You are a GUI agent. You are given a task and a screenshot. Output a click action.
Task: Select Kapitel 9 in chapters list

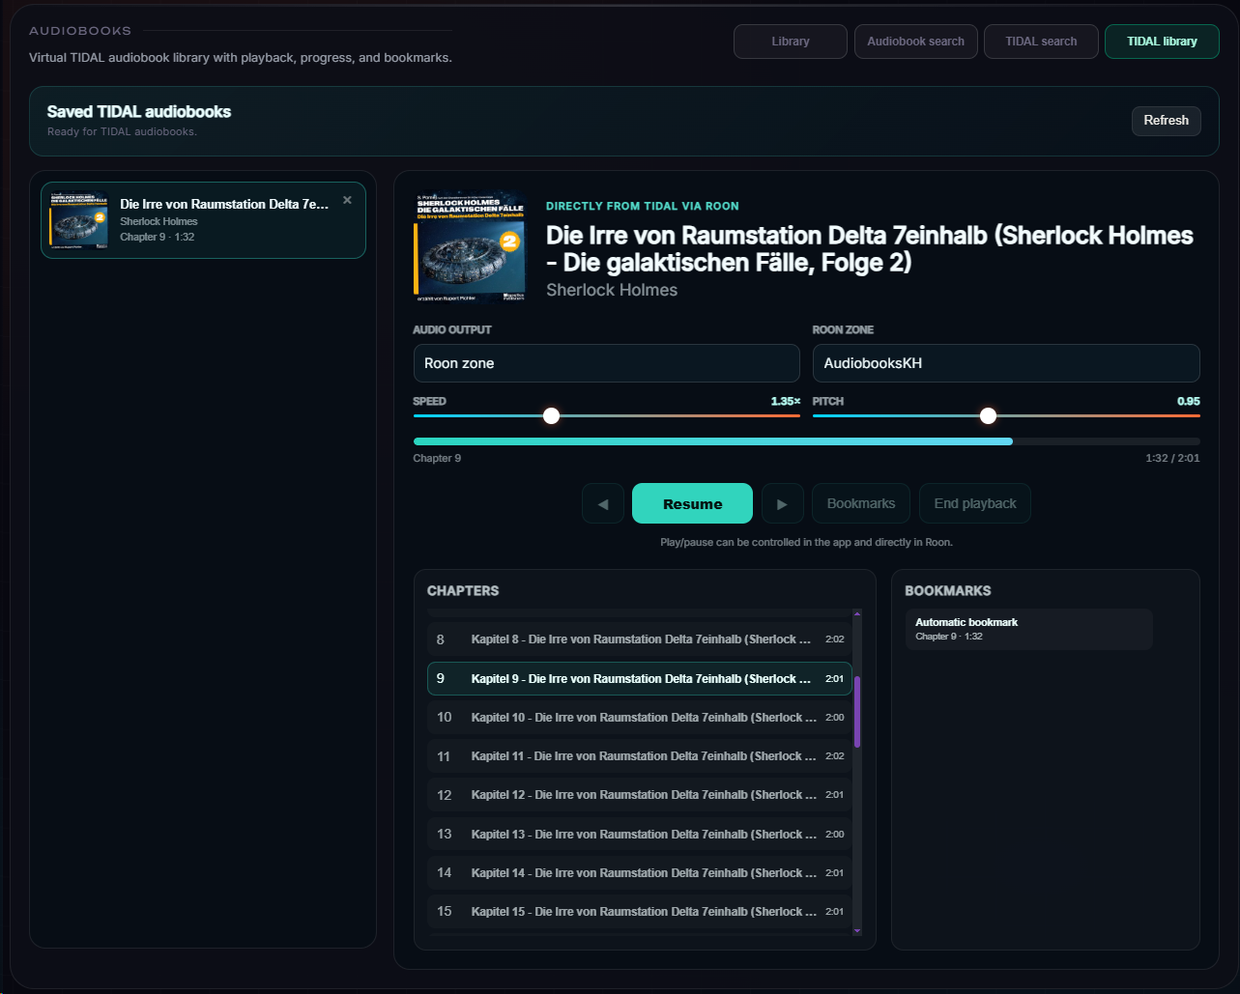639,678
